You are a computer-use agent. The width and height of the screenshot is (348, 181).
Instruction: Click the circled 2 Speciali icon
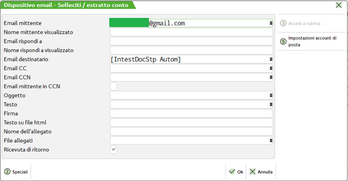coord(7,172)
